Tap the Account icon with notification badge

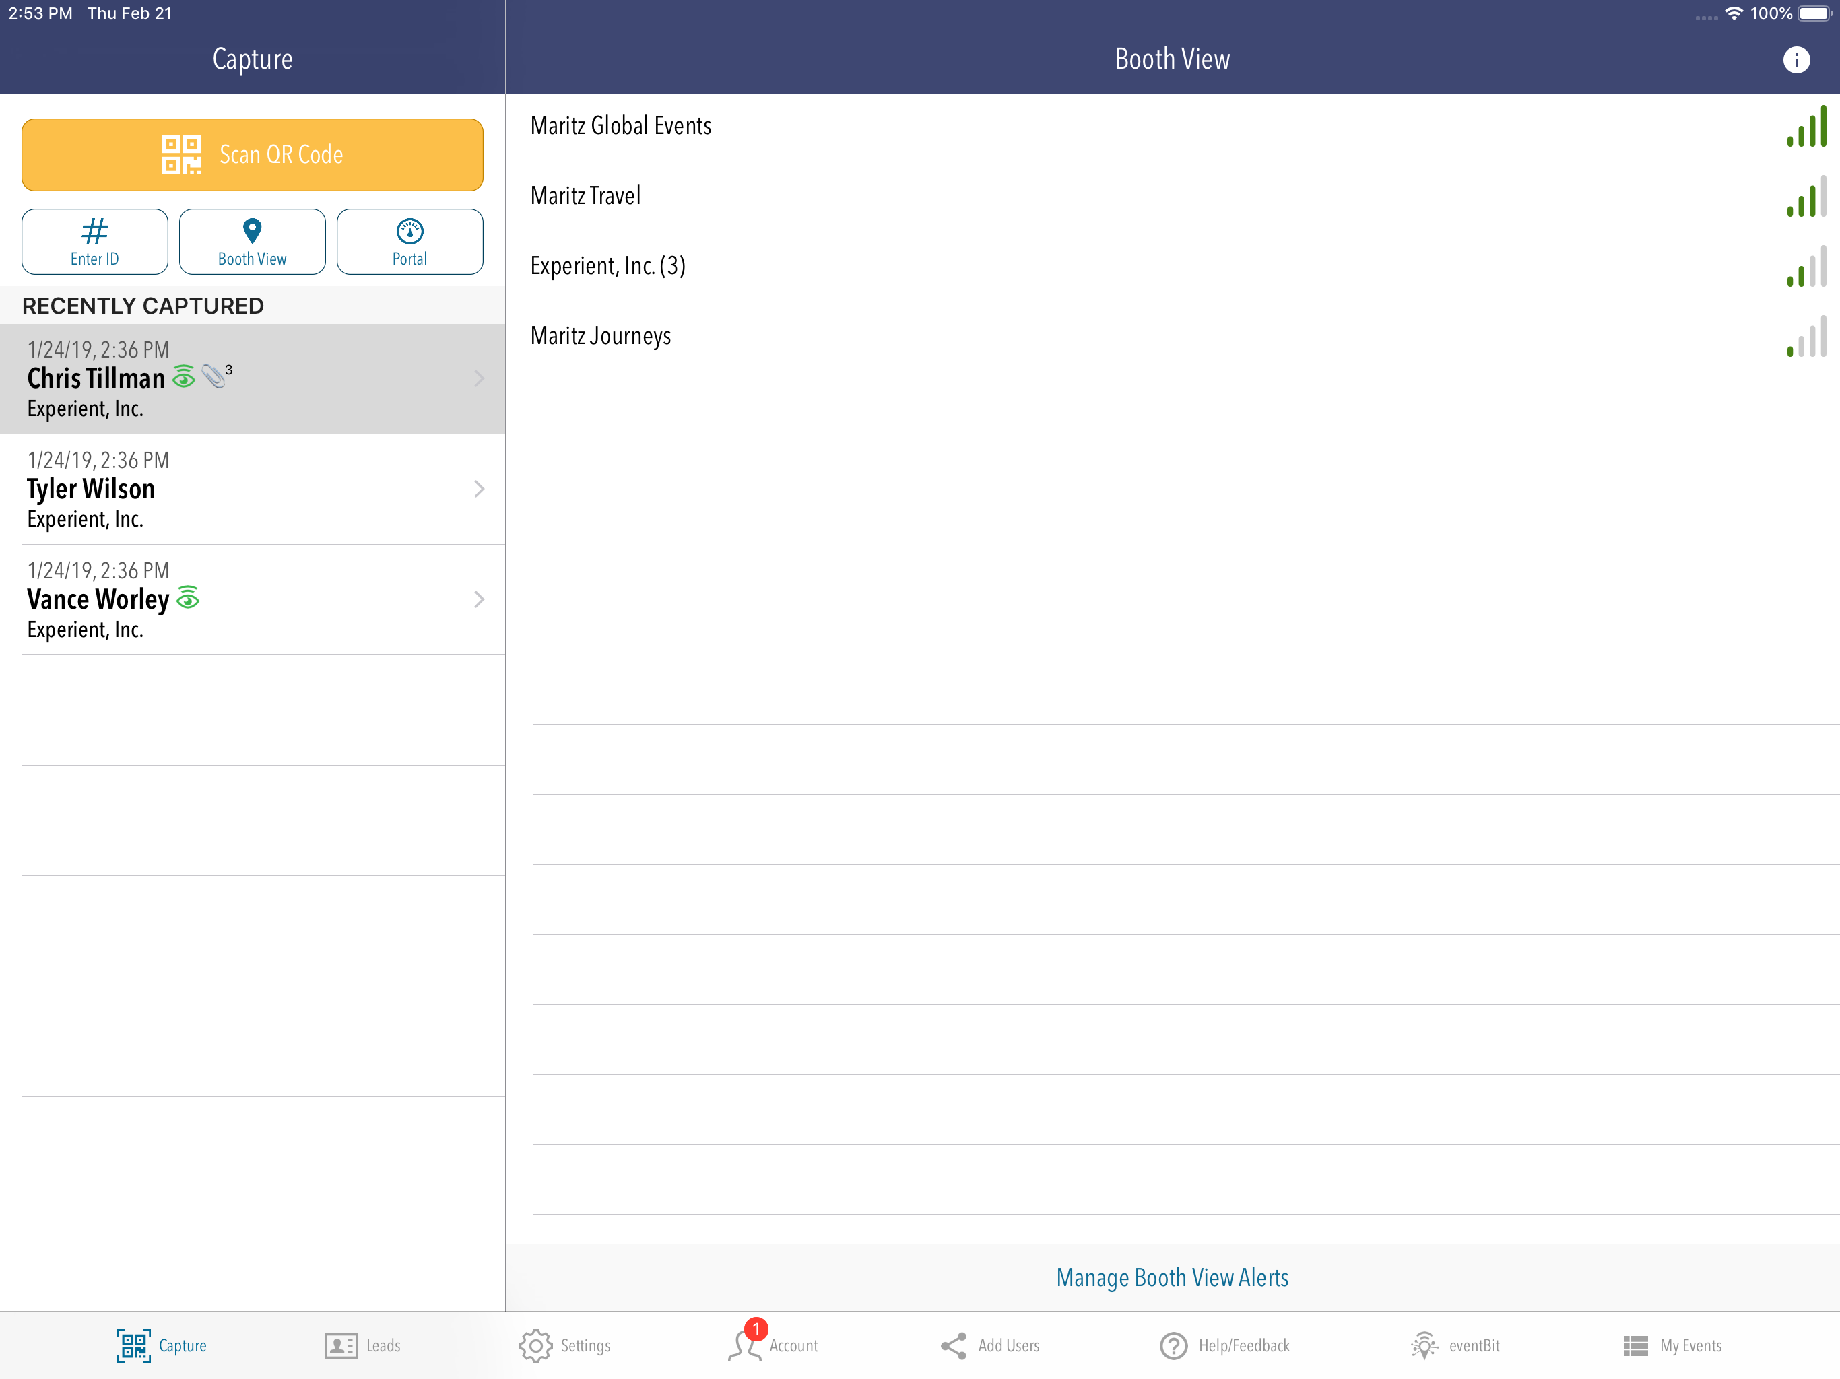tap(746, 1345)
